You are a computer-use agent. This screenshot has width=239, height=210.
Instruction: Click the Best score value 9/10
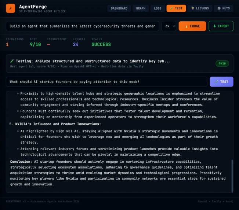[35, 44]
